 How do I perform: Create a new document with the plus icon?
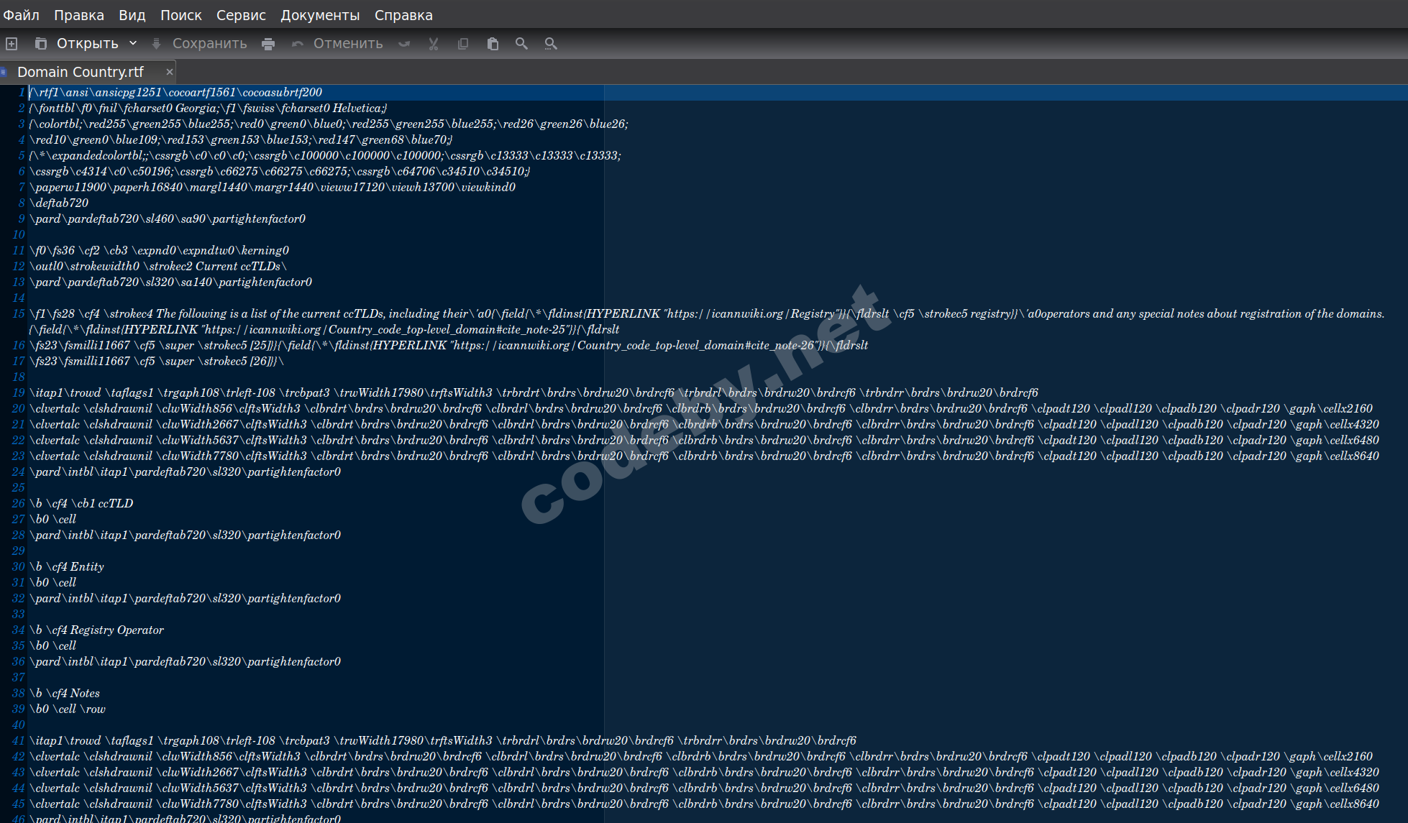pos(12,44)
